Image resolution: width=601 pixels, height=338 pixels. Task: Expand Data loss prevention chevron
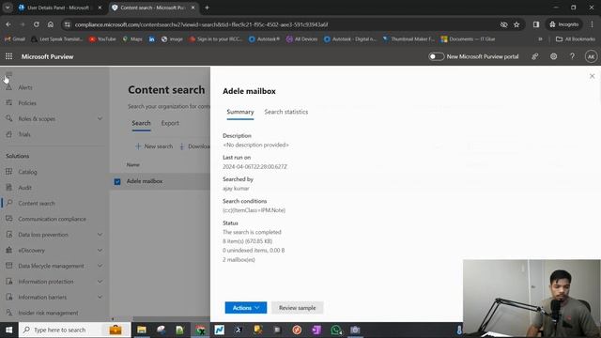(x=100, y=234)
